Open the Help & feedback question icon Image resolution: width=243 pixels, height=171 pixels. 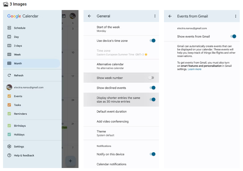point(9,155)
